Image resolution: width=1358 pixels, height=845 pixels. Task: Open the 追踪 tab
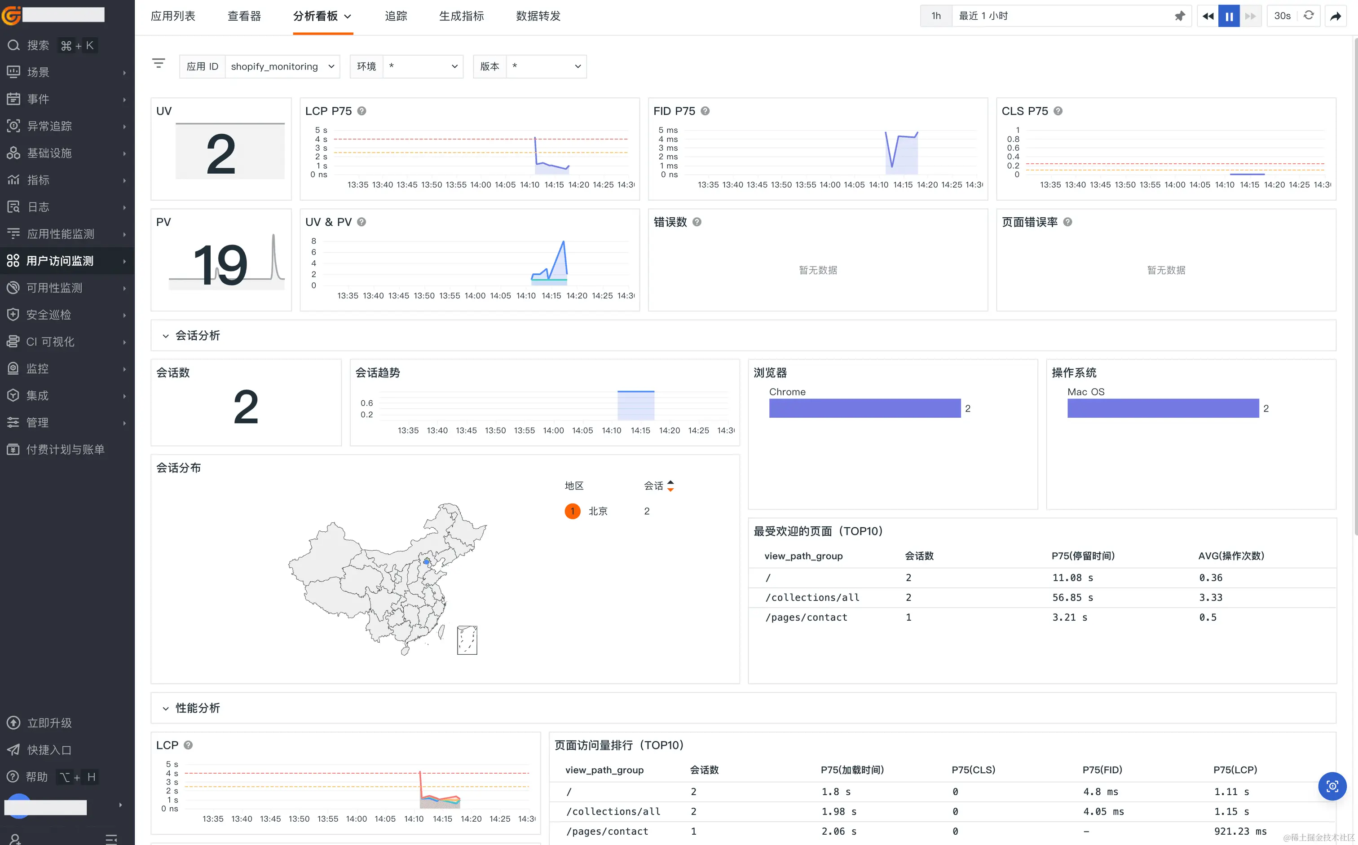[x=396, y=16]
